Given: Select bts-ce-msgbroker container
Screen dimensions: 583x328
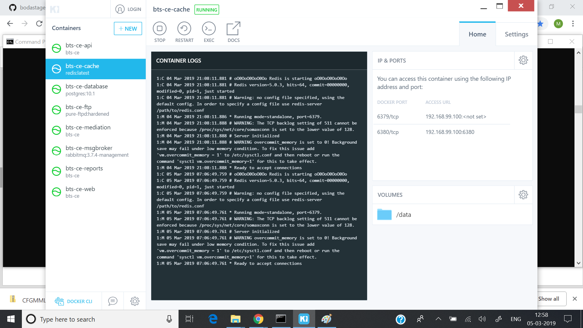Looking at the screenshot, I should click(x=96, y=151).
